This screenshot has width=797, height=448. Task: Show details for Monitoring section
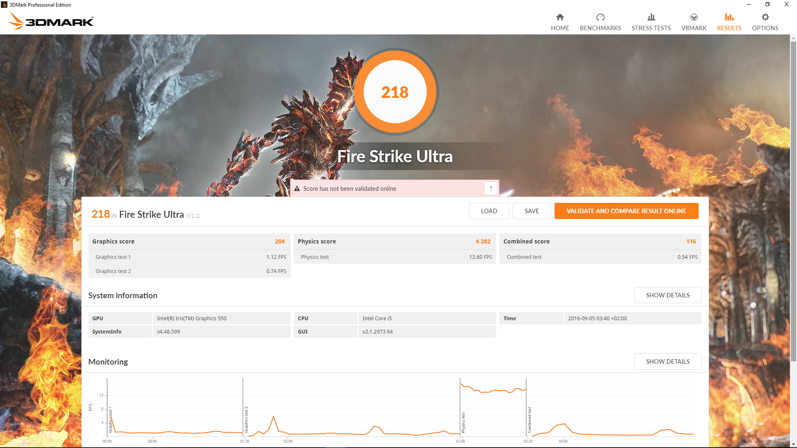pyautogui.click(x=667, y=361)
